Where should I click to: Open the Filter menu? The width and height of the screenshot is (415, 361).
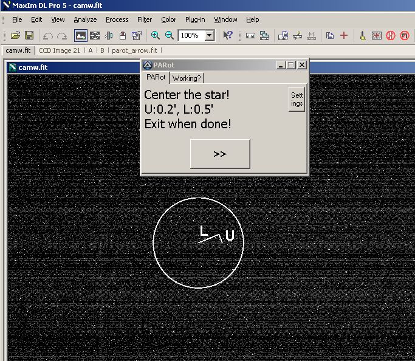[x=145, y=19]
